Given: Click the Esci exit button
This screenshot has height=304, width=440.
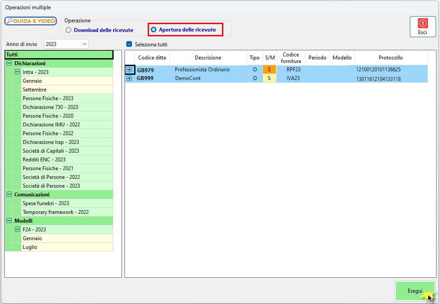Looking at the screenshot, I should [x=422, y=27].
